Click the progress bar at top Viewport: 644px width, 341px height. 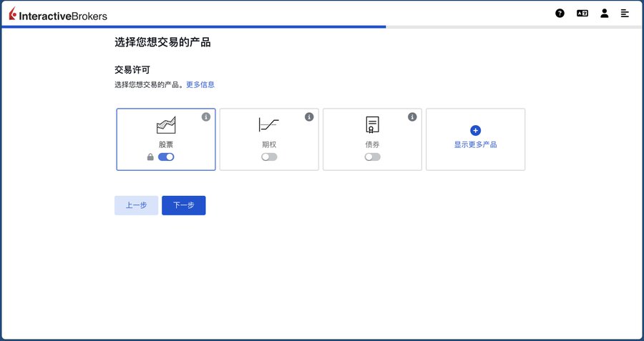tap(322, 26)
